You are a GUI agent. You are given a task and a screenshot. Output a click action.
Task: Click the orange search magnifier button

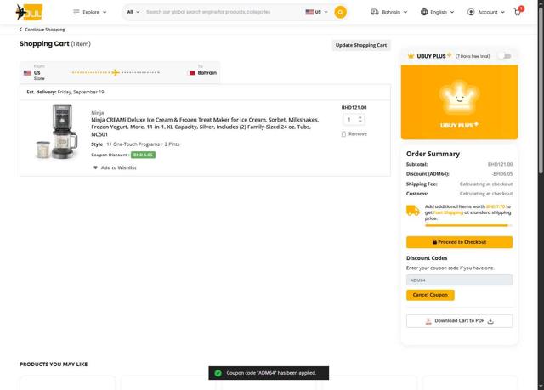tap(340, 12)
